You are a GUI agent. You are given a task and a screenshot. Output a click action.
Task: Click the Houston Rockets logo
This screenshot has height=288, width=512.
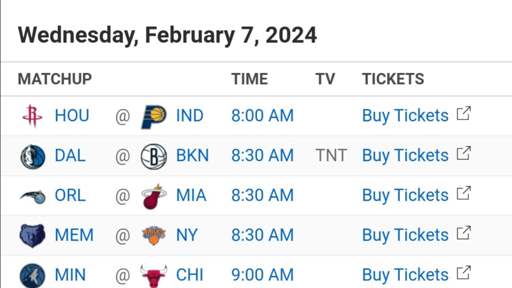pos(33,116)
